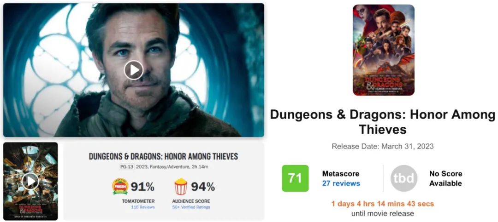
Task: Click the movie poster above the Metacritic title
Action: click(383, 50)
